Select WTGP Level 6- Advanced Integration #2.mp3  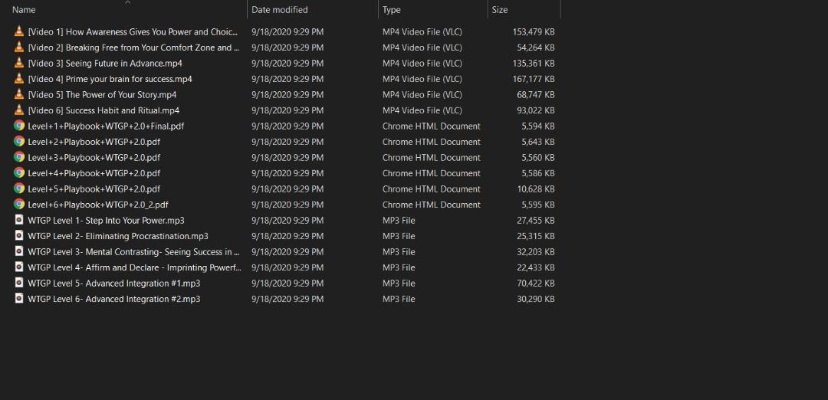(114, 299)
